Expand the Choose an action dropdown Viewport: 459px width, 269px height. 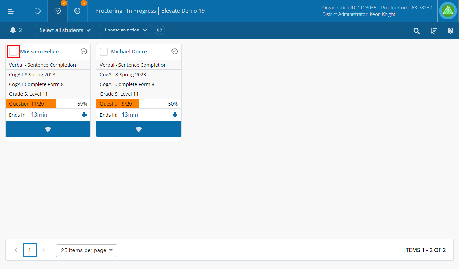(x=125, y=30)
